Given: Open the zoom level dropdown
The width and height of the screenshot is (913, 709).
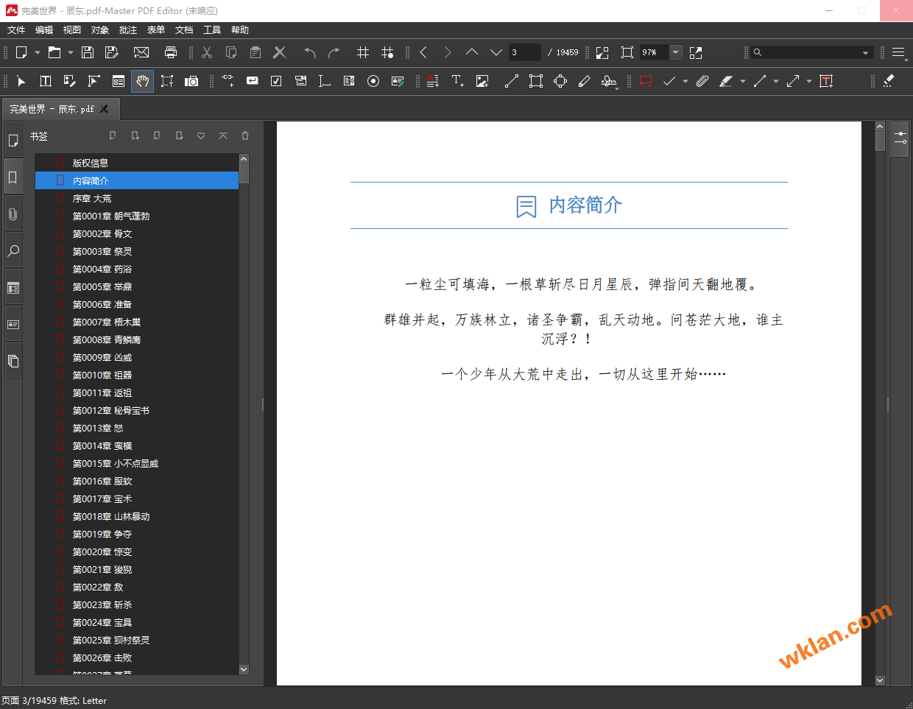Looking at the screenshot, I should (675, 52).
